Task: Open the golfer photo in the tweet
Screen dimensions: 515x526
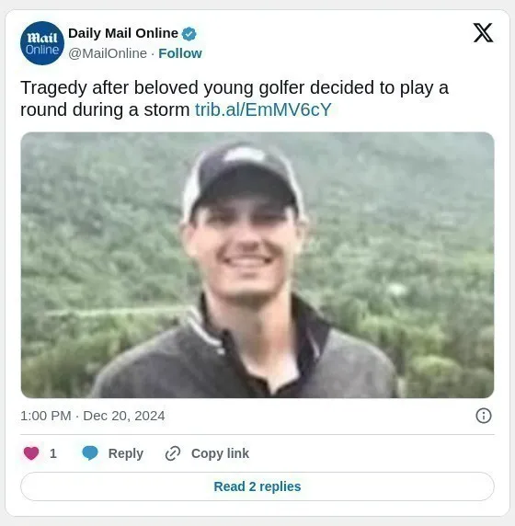Action: 257,265
